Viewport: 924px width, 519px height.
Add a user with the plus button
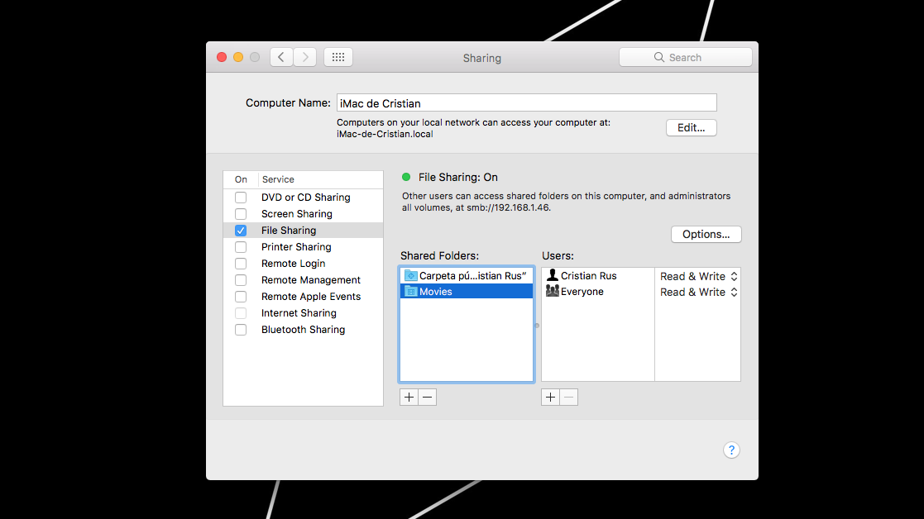[x=550, y=398]
